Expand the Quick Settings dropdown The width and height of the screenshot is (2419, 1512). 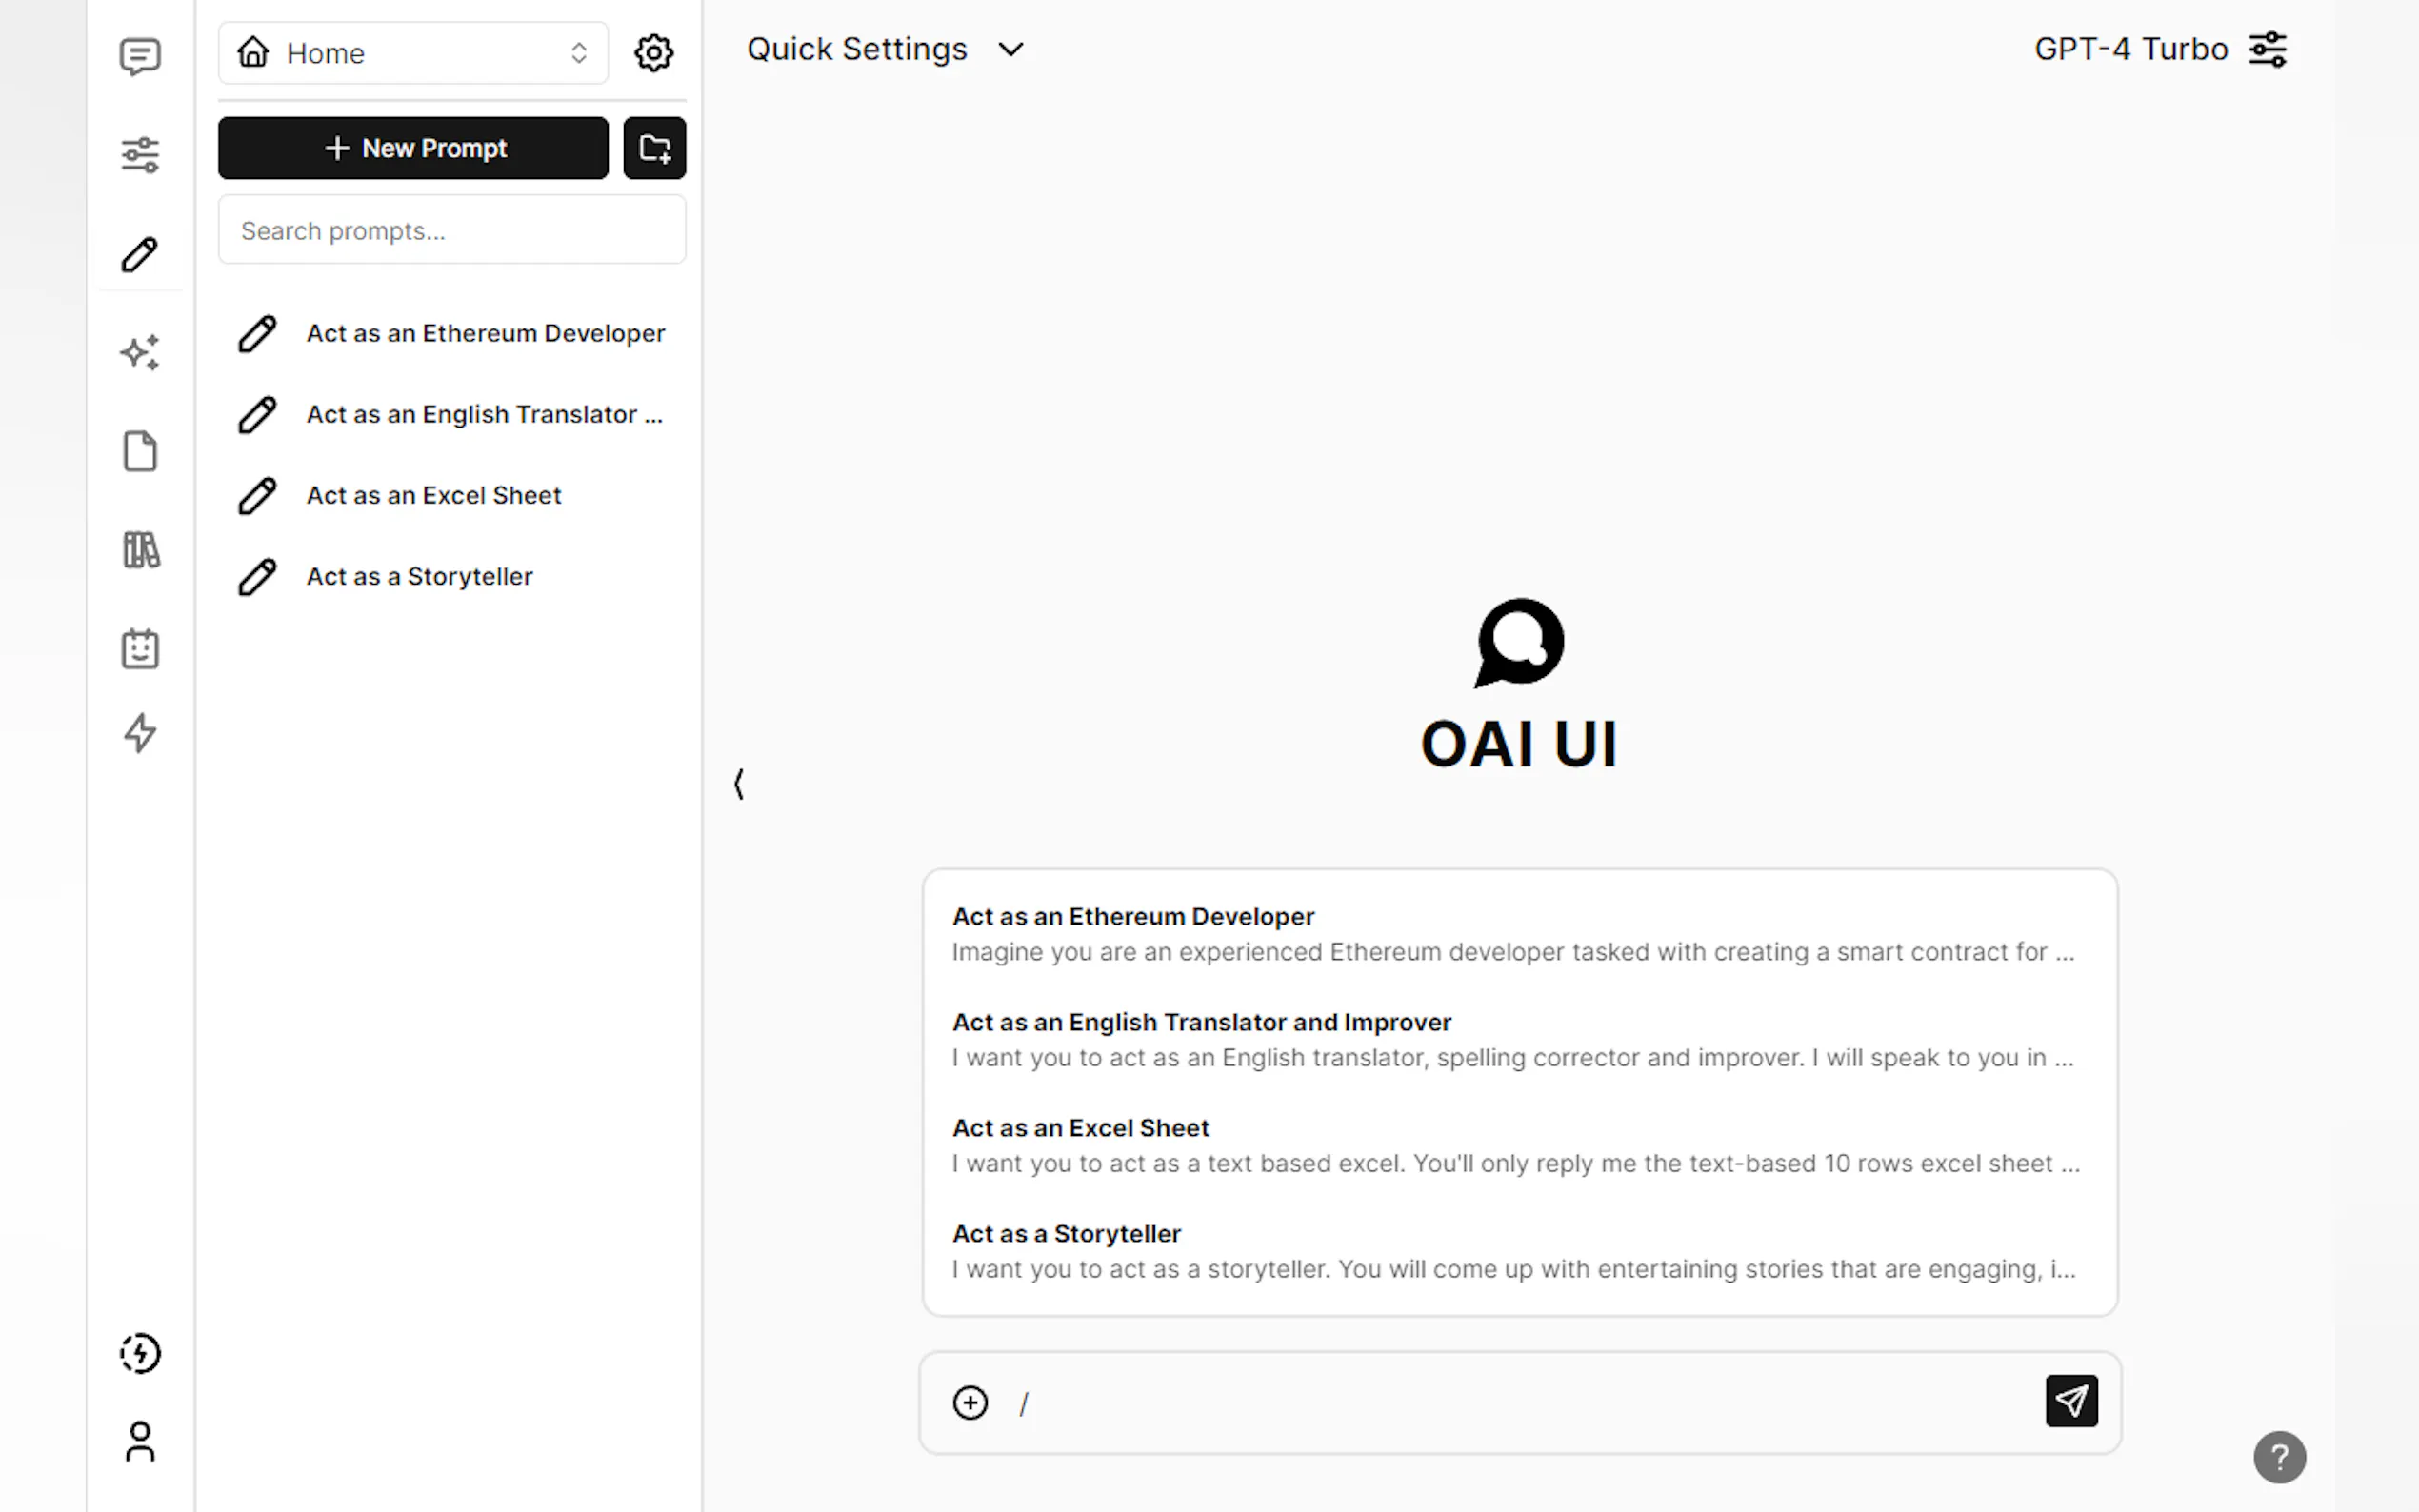(885, 49)
